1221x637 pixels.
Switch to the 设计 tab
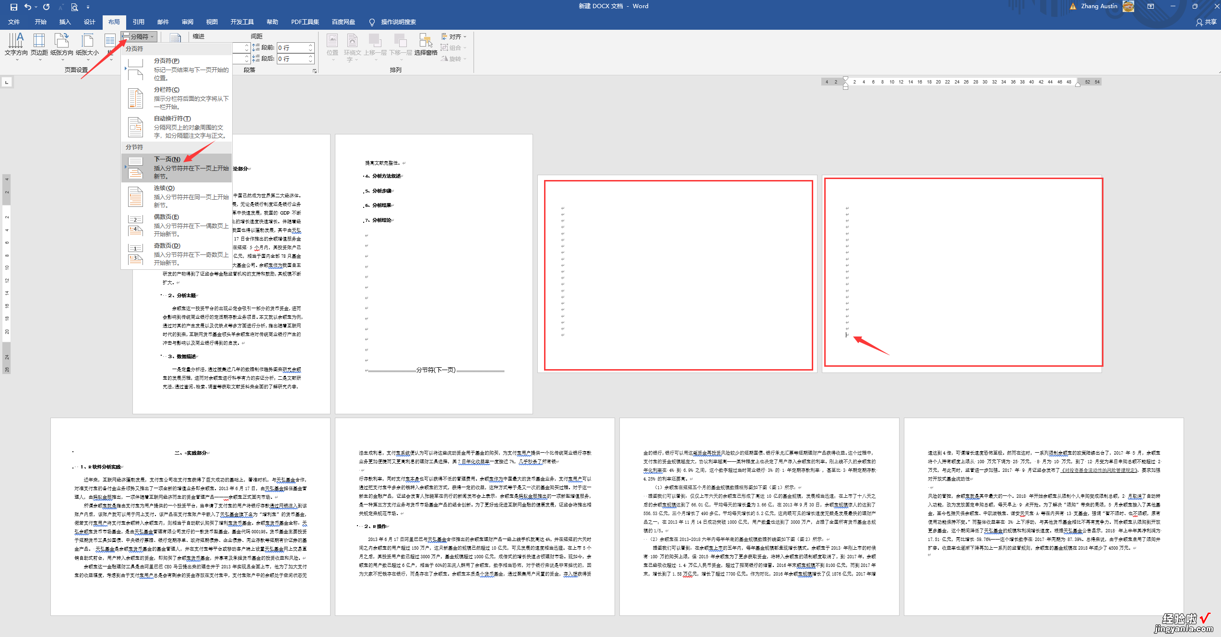pos(89,22)
